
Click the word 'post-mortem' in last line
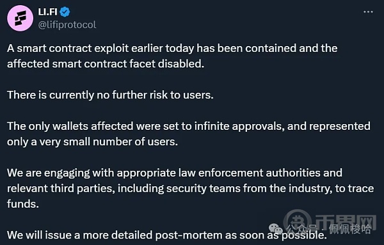click(x=189, y=235)
